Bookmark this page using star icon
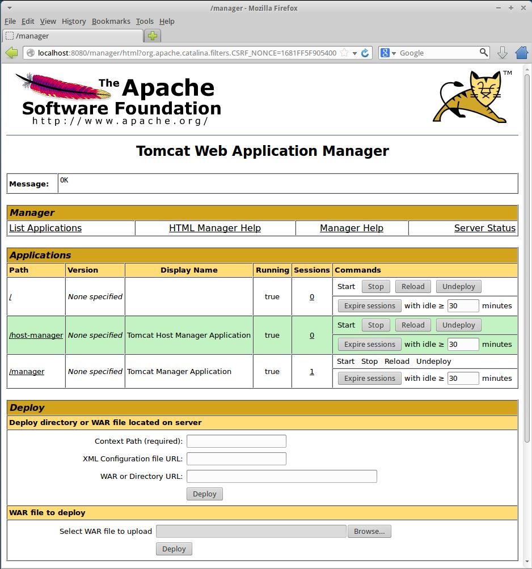Screen dimensions: 532x569 pos(344,53)
